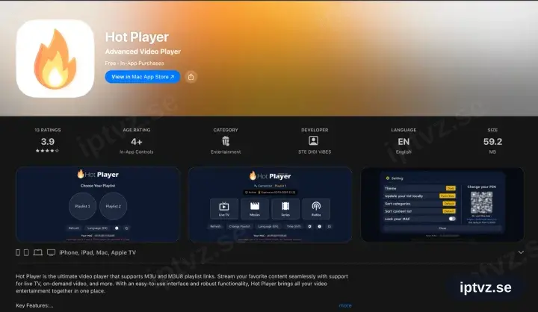Expand the supported devices chevron
538x312 pixels.
521,252
